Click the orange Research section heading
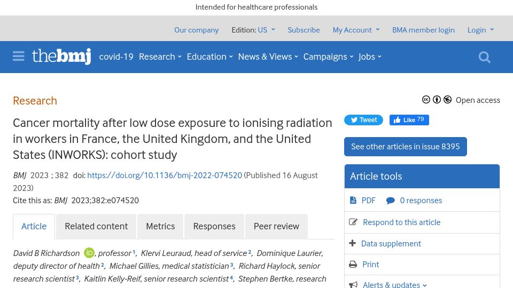This screenshot has width=513, height=288. tap(35, 101)
